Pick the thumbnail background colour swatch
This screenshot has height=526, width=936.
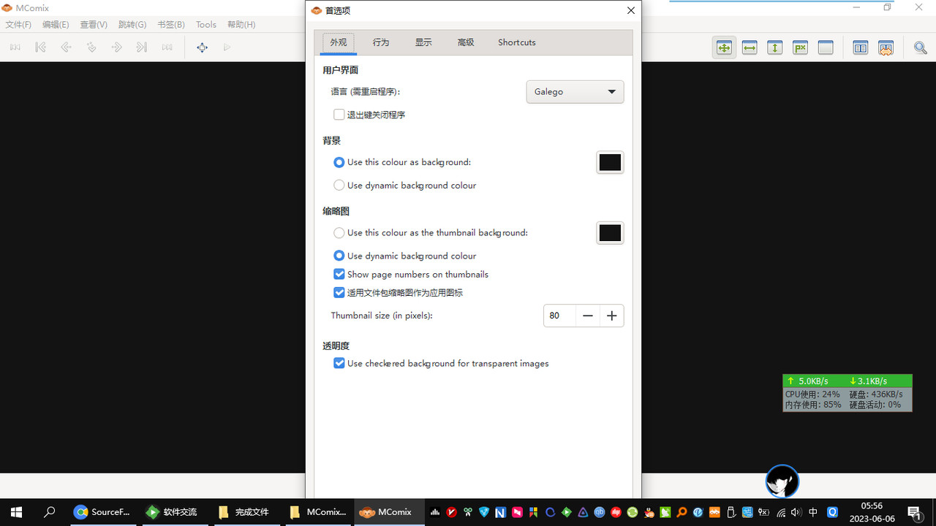pyautogui.click(x=610, y=233)
